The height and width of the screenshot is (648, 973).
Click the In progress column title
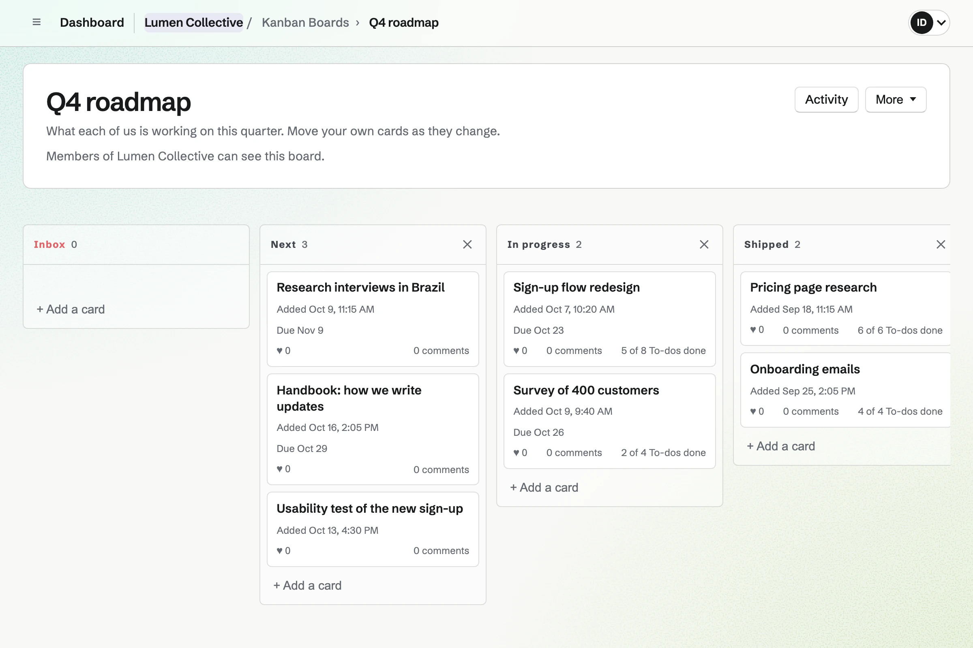(538, 244)
